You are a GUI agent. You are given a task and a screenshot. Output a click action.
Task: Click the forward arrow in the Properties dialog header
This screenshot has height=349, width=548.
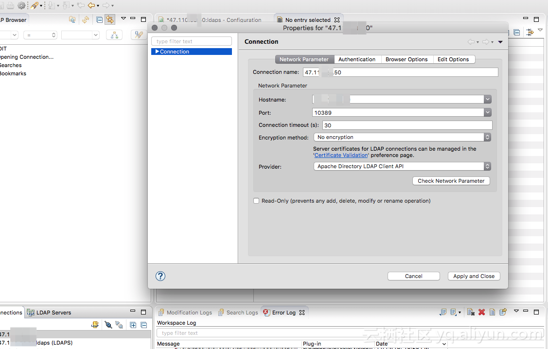[x=486, y=42]
